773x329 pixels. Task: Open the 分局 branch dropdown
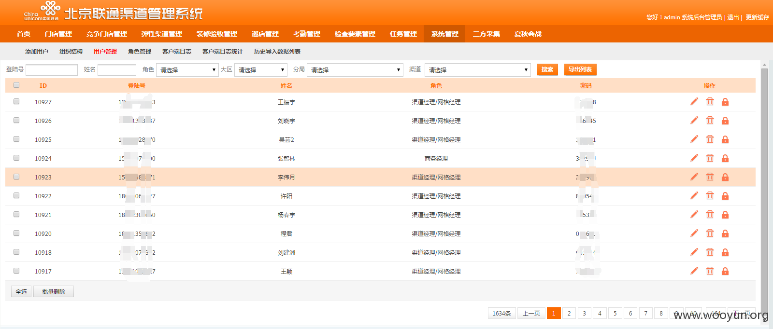[x=355, y=70]
